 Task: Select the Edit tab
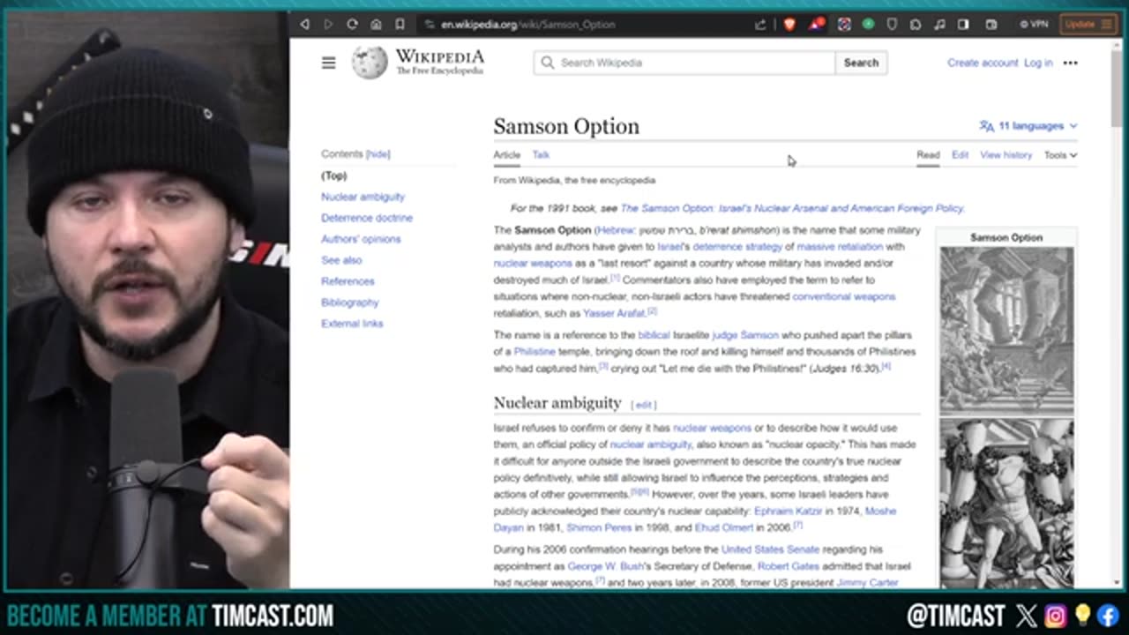(960, 155)
